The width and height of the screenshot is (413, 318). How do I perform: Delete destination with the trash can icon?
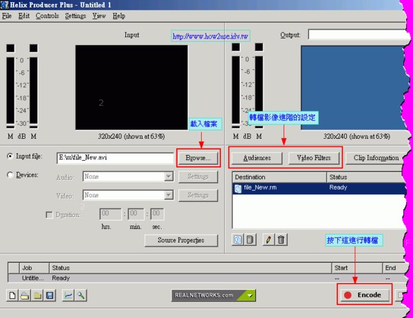tap(281, 240)
